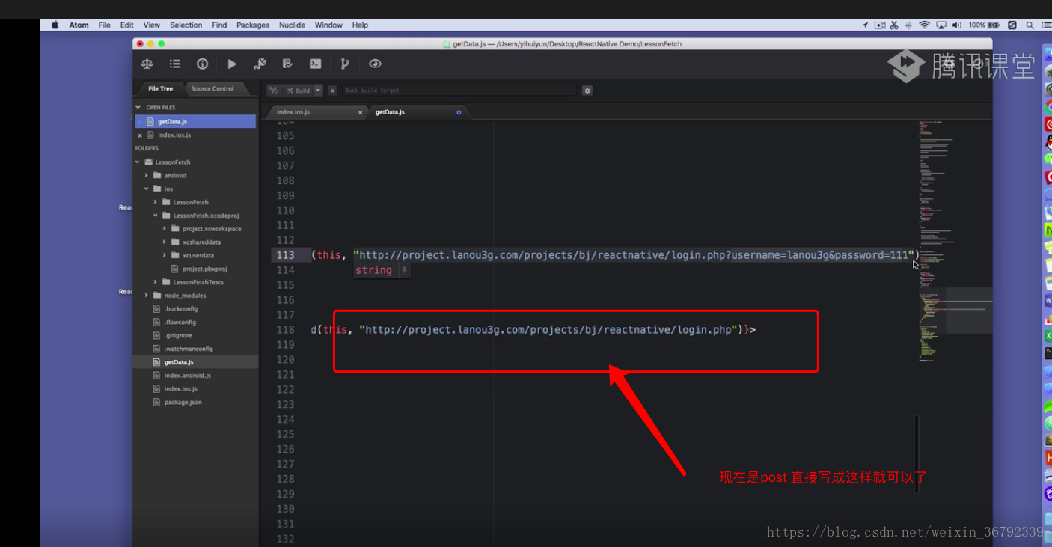The height and width of the screenshot is (547, 1052).
Task: Open the terminal console toolbar icon
Action: tap(315, 64)
